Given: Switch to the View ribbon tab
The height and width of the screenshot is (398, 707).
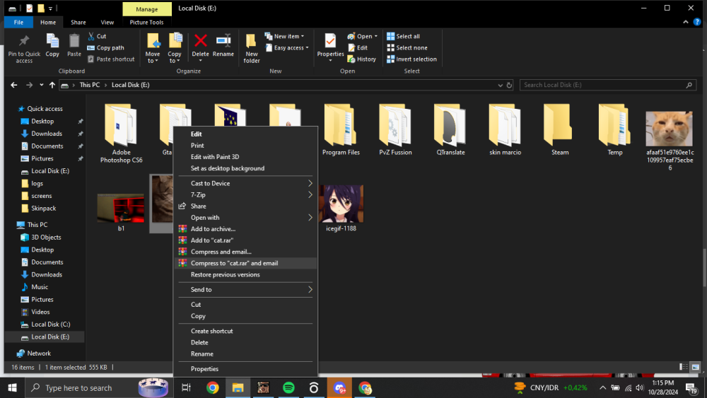Looking at the screenshot, I should coord(107,22).
